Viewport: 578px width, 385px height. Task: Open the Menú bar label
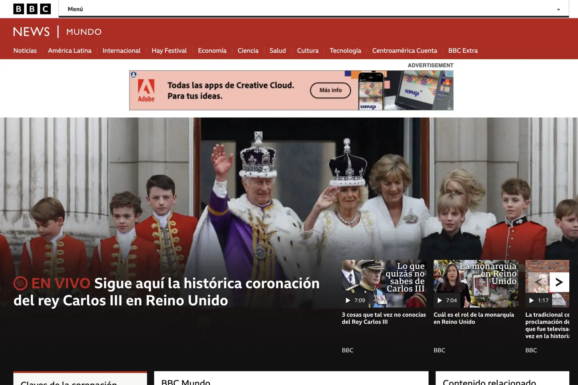tap(75, 9)
